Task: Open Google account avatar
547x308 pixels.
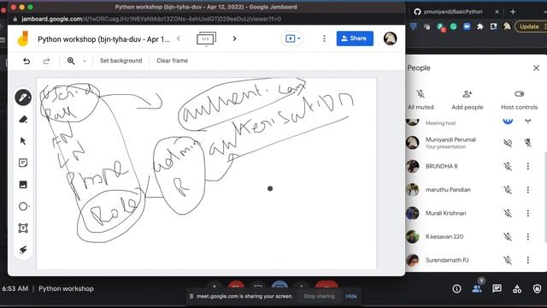Action: [x=390, y=38]
